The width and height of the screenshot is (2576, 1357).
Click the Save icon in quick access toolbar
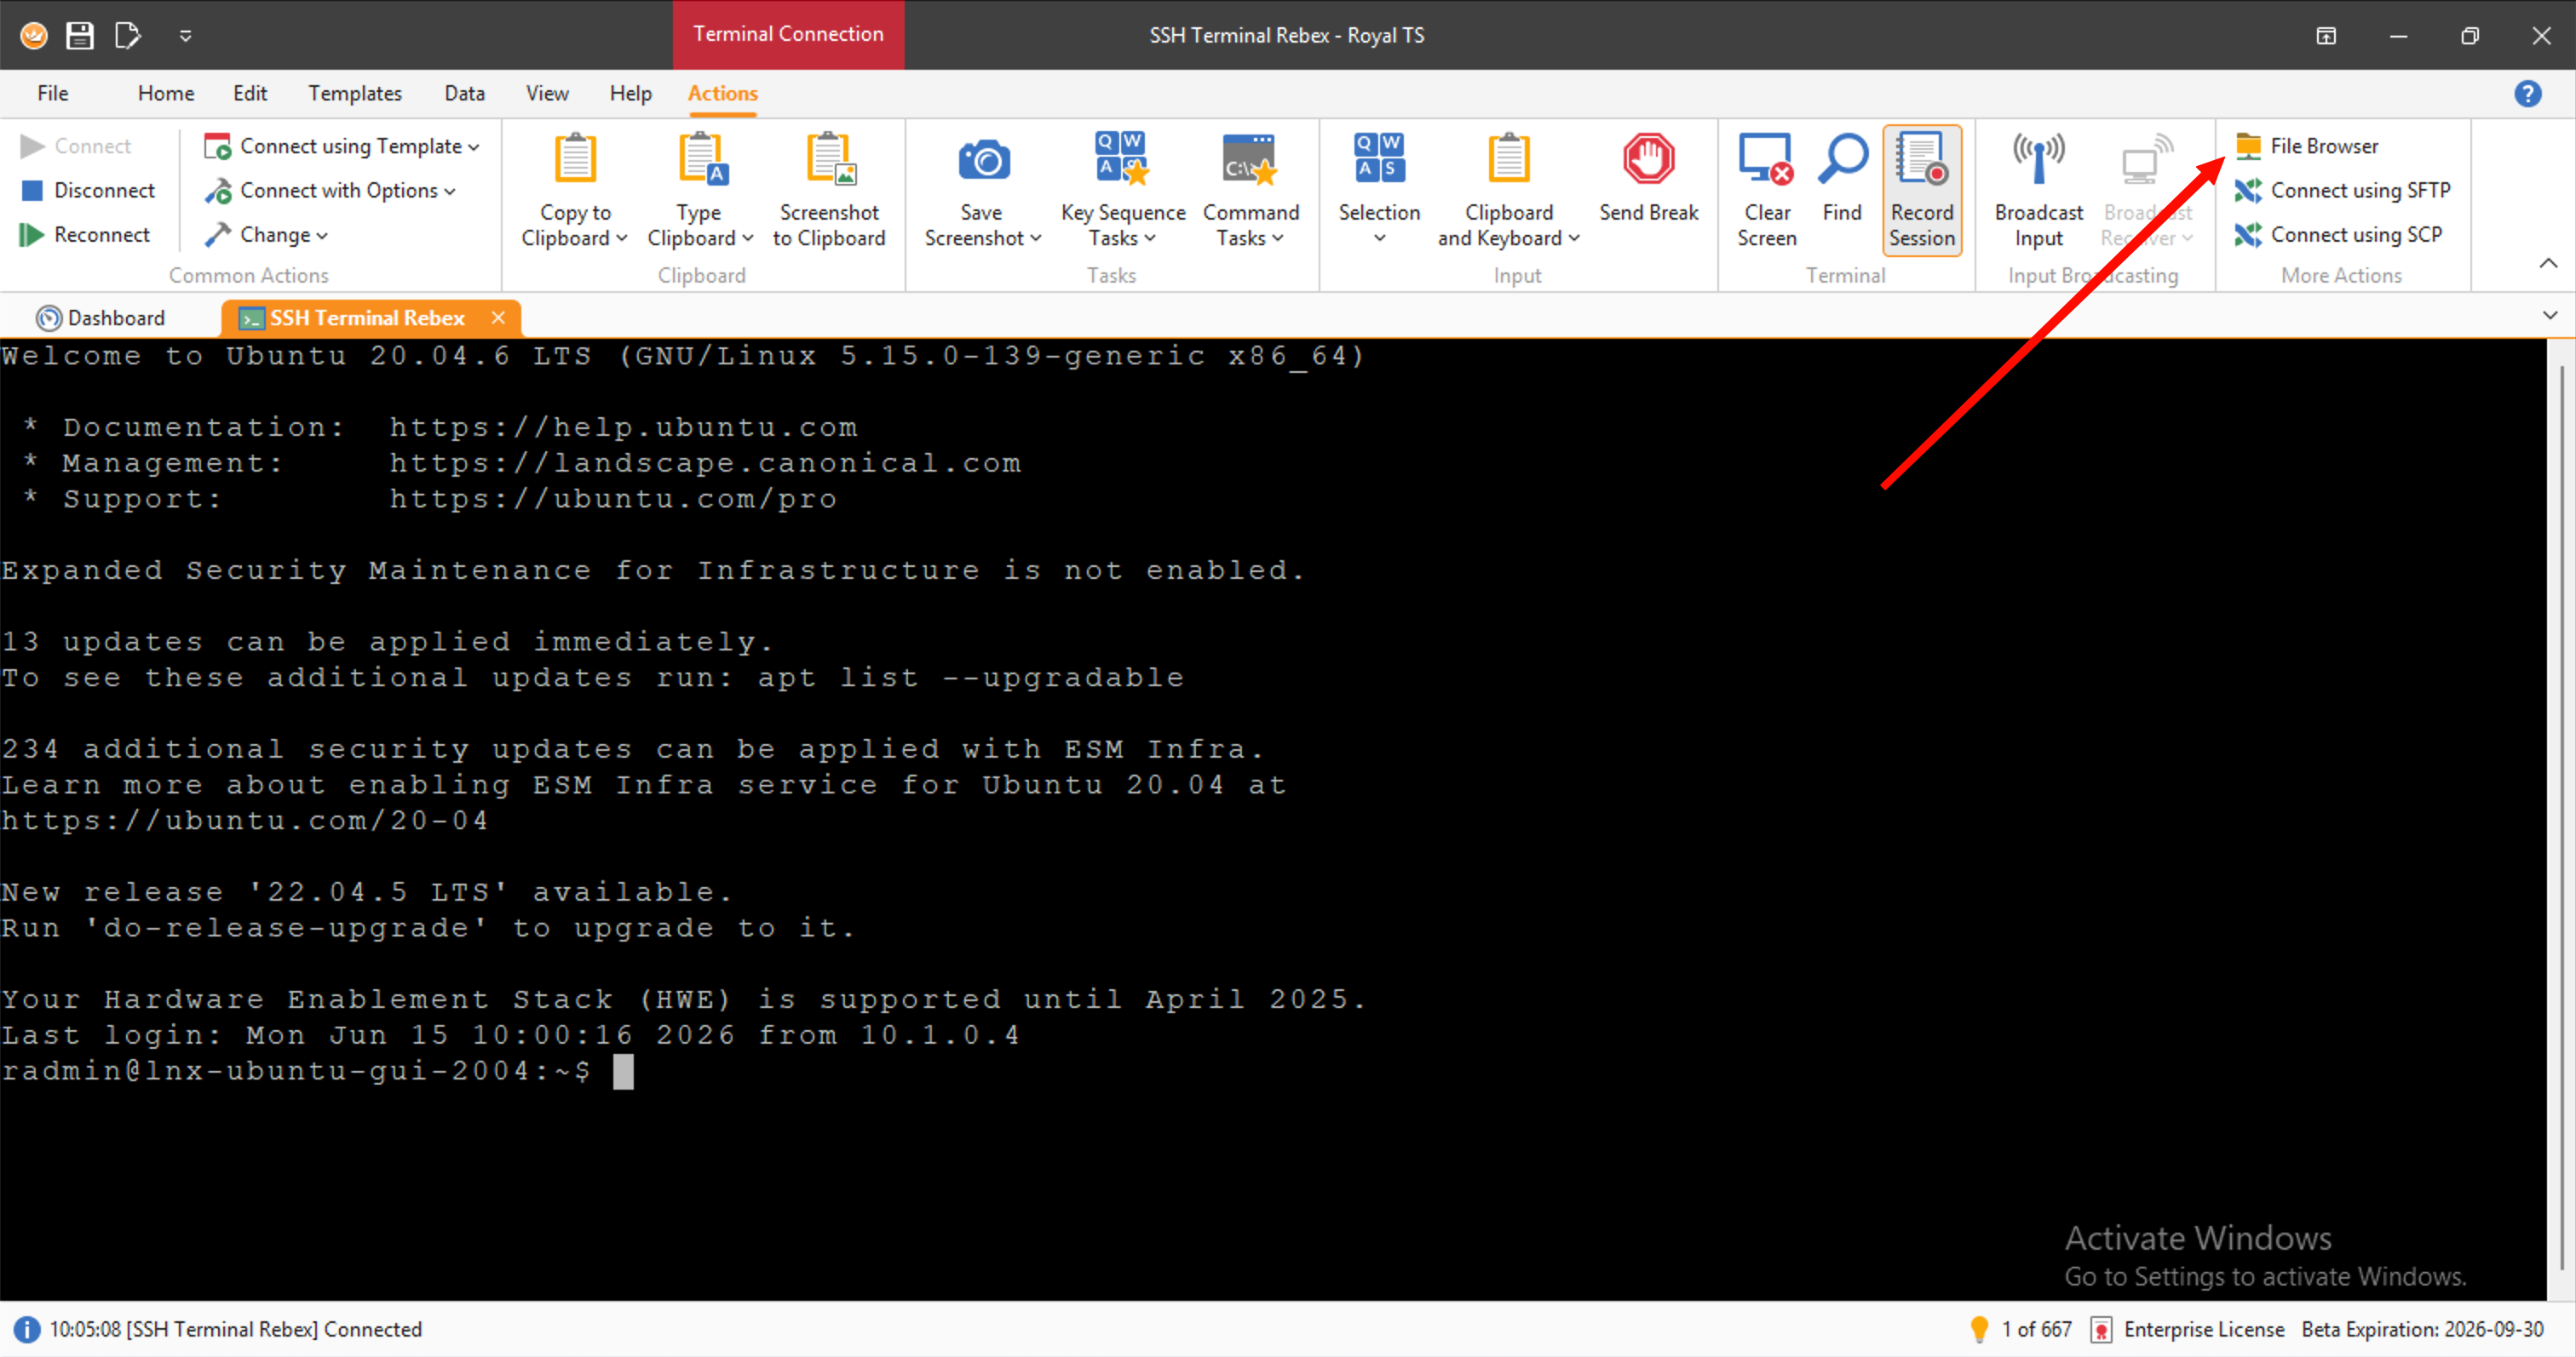(x=79, y=35)
